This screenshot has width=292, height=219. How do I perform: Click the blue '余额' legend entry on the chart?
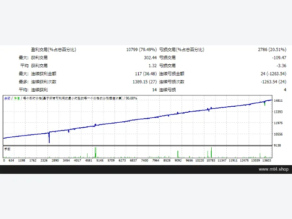coord(7,99)
